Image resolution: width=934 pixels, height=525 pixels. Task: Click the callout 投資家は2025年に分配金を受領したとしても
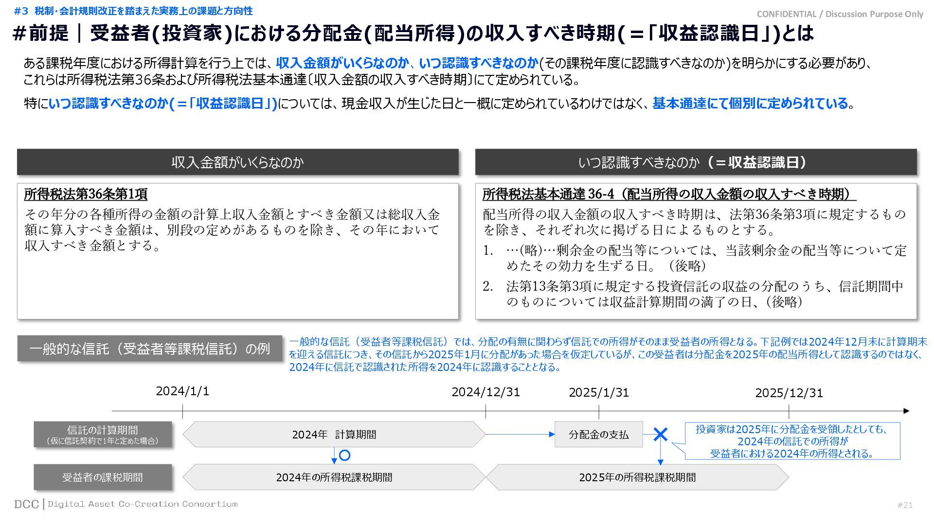click(792, 441)
